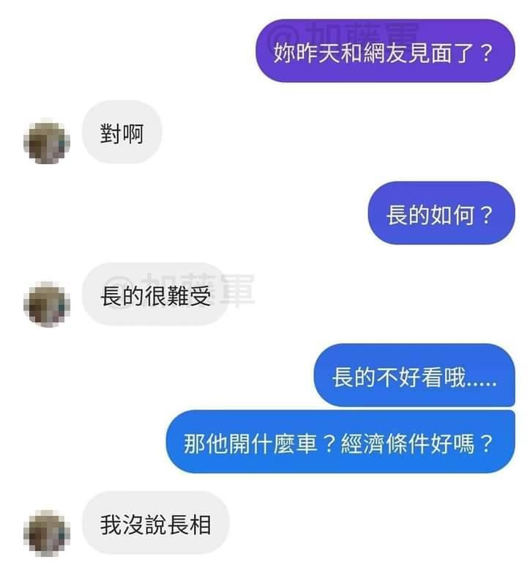Tap the blue bubble 長的不好看哦.....
Viewport: 527px width, 565px height.
[x=414, y=375]
